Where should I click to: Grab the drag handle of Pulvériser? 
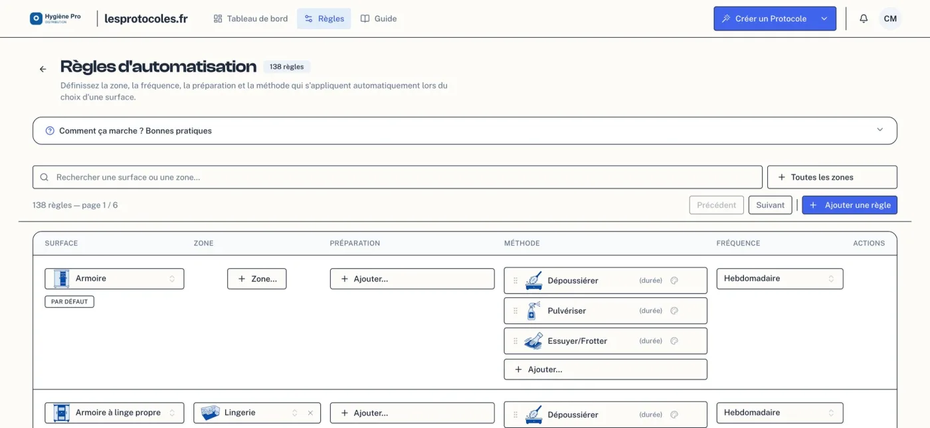515,311
